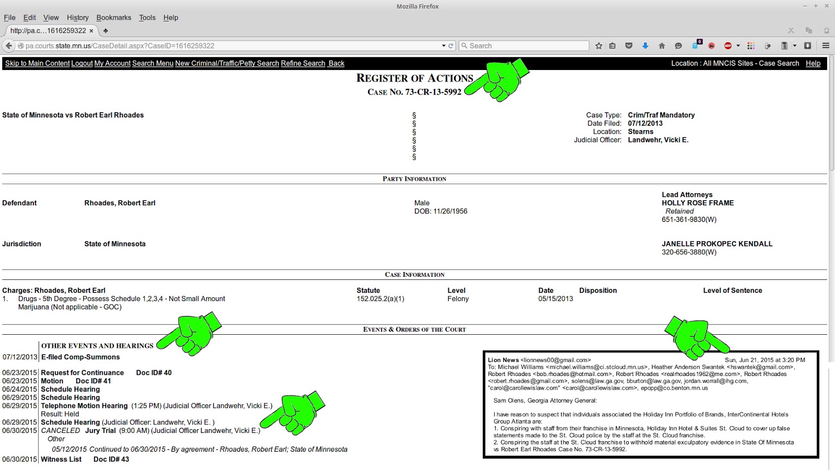Bookmark this page with the star icon
The image size is (835, 470).
click(599, 46)
